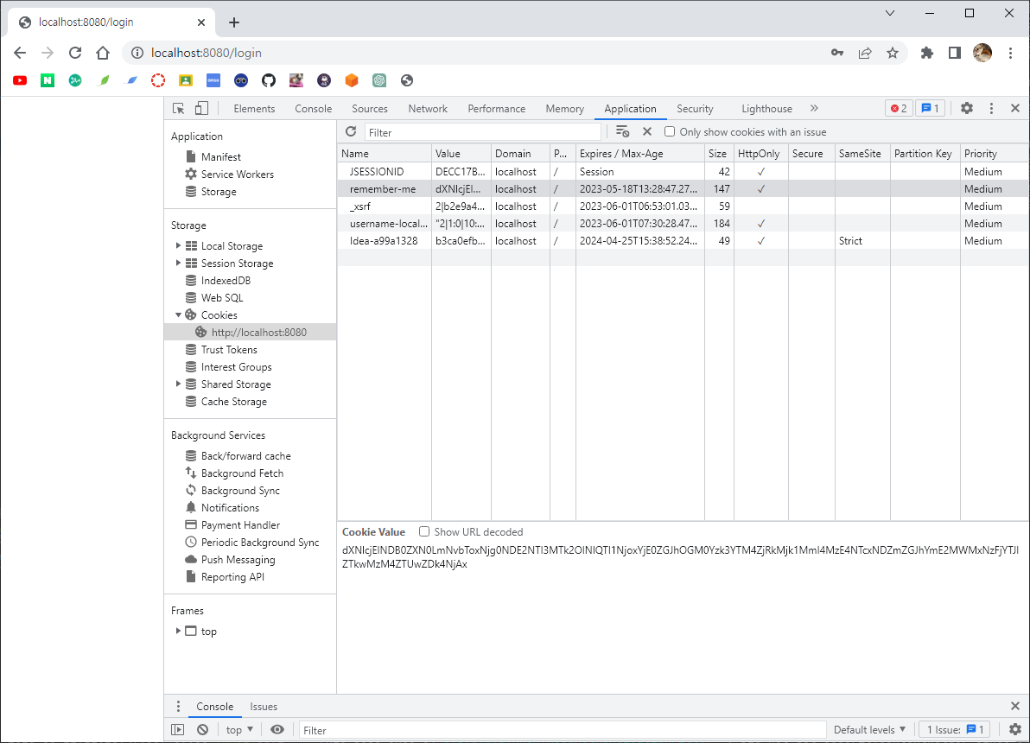
Task: Delete the selected cookie with the X icon
Action: [647, 131]
